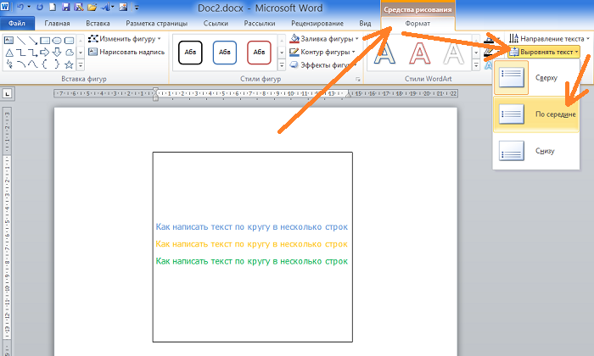Click the Undo arrow in title bar
594x356 pixels.
20,7
